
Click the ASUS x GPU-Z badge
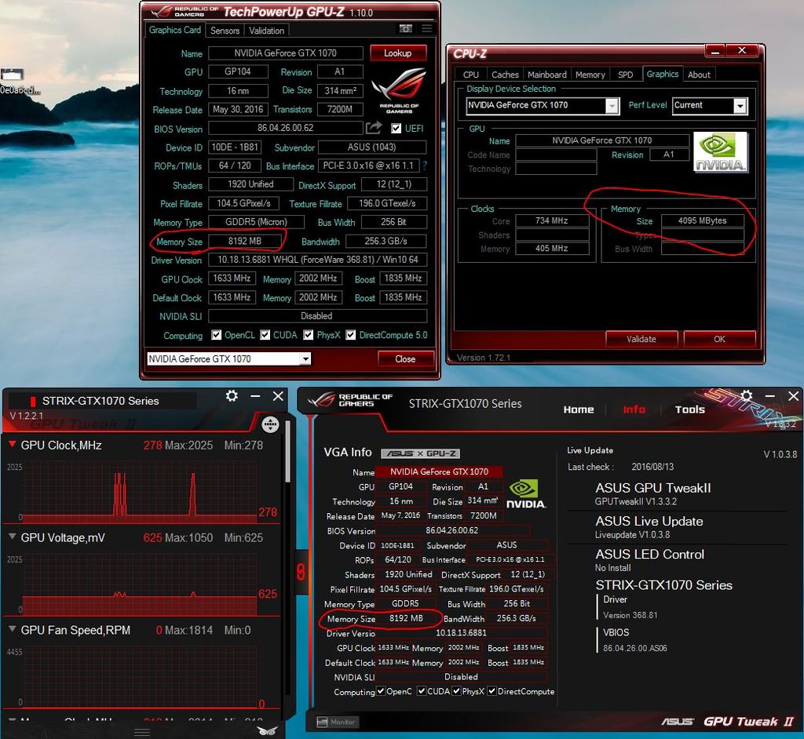tap(421, 453)
